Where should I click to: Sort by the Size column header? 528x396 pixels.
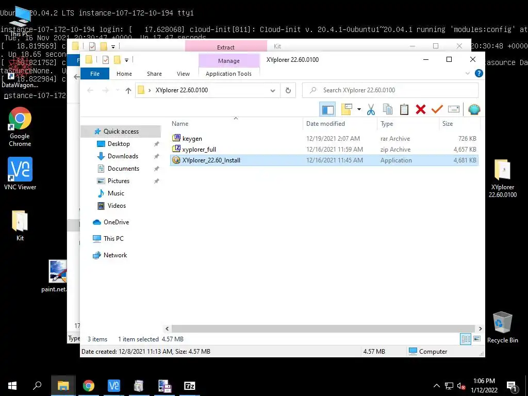click(447, 124)
